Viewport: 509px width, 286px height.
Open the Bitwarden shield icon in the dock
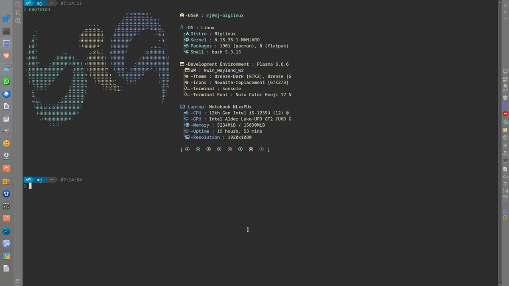tap(6, 194)
